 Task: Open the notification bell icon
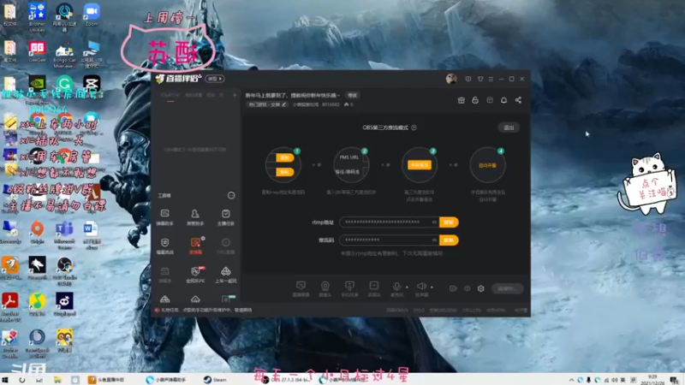coord(503,100)
